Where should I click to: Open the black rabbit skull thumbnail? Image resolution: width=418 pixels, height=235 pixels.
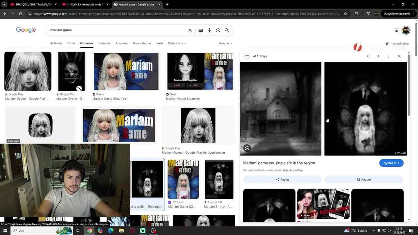point(71,71)
